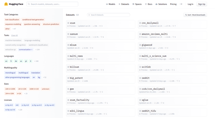Click the dataset icon beside multi_news

pos(68,56)
